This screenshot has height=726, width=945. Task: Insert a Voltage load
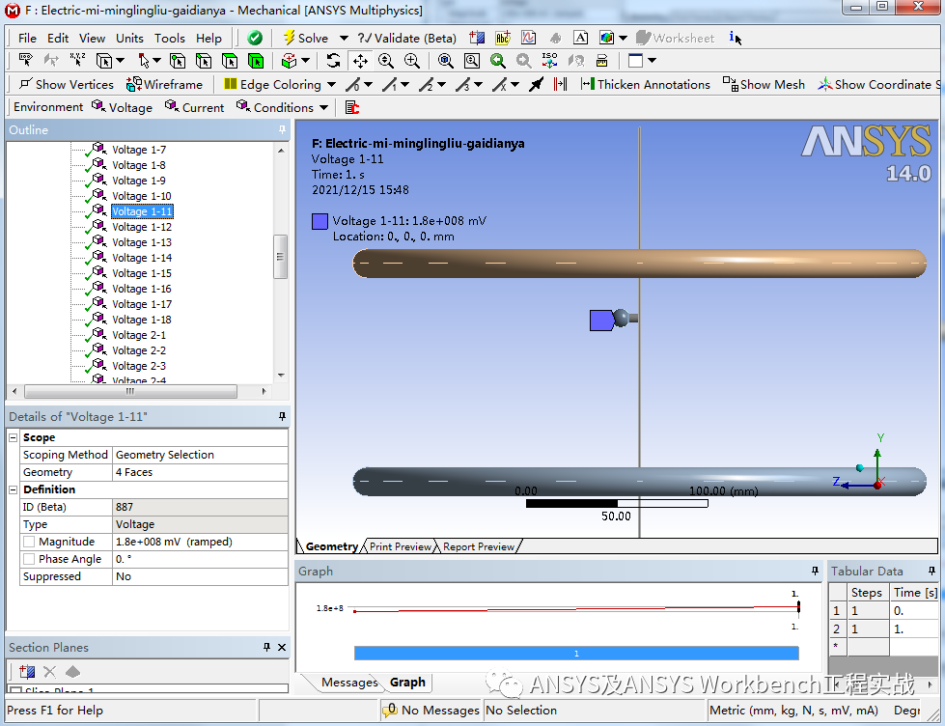coord(122,107)
